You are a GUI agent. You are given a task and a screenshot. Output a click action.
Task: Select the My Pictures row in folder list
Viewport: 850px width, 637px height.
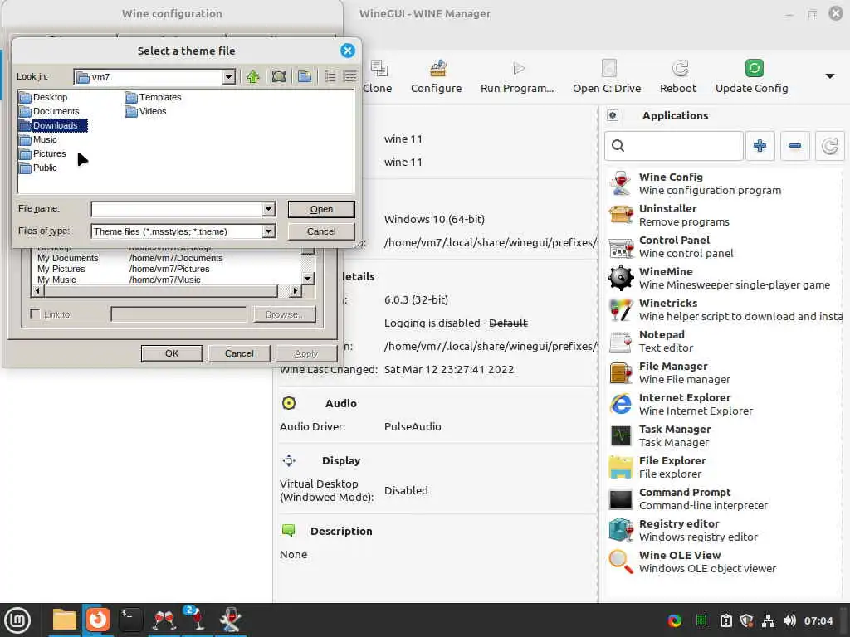(x=165, y=269)
